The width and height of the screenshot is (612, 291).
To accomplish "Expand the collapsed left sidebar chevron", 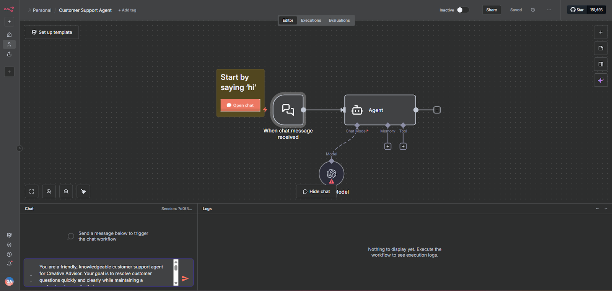I will pyautogui.click(x=20, y=149).
